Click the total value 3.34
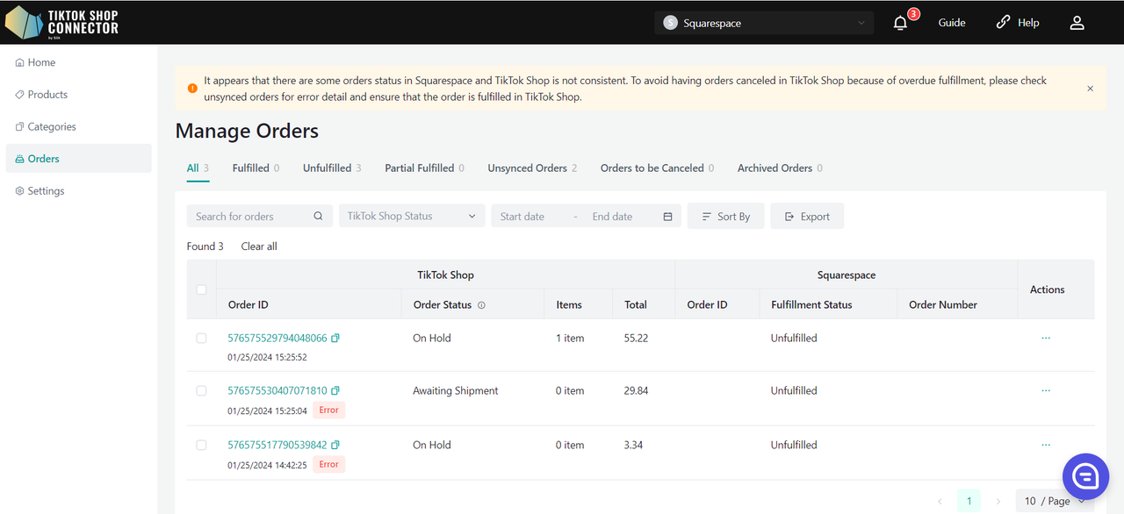Screen dimensions: 1124x514 (x=633, y=445)
